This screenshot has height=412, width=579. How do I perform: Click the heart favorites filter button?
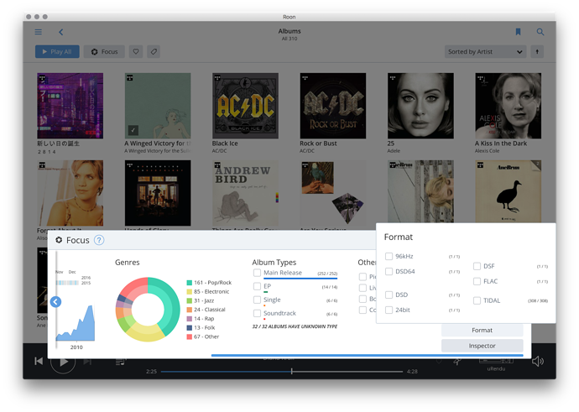[136, 52]
